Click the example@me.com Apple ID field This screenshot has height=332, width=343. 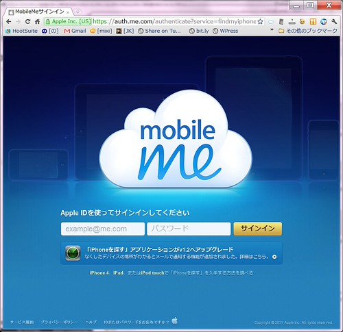(103, 229)
